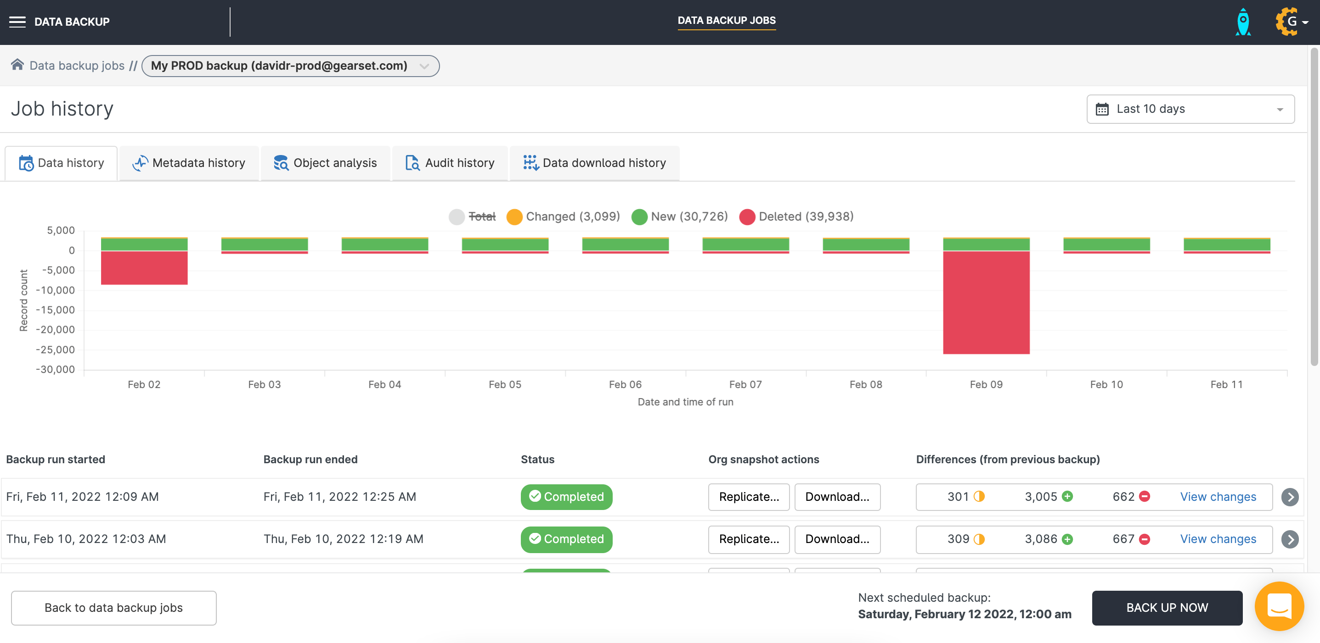Image resolution: width=1320 pixels, height=643 pixels.
Task: Open View changes for Feb 10 backup
Action: click(1218, 539)
